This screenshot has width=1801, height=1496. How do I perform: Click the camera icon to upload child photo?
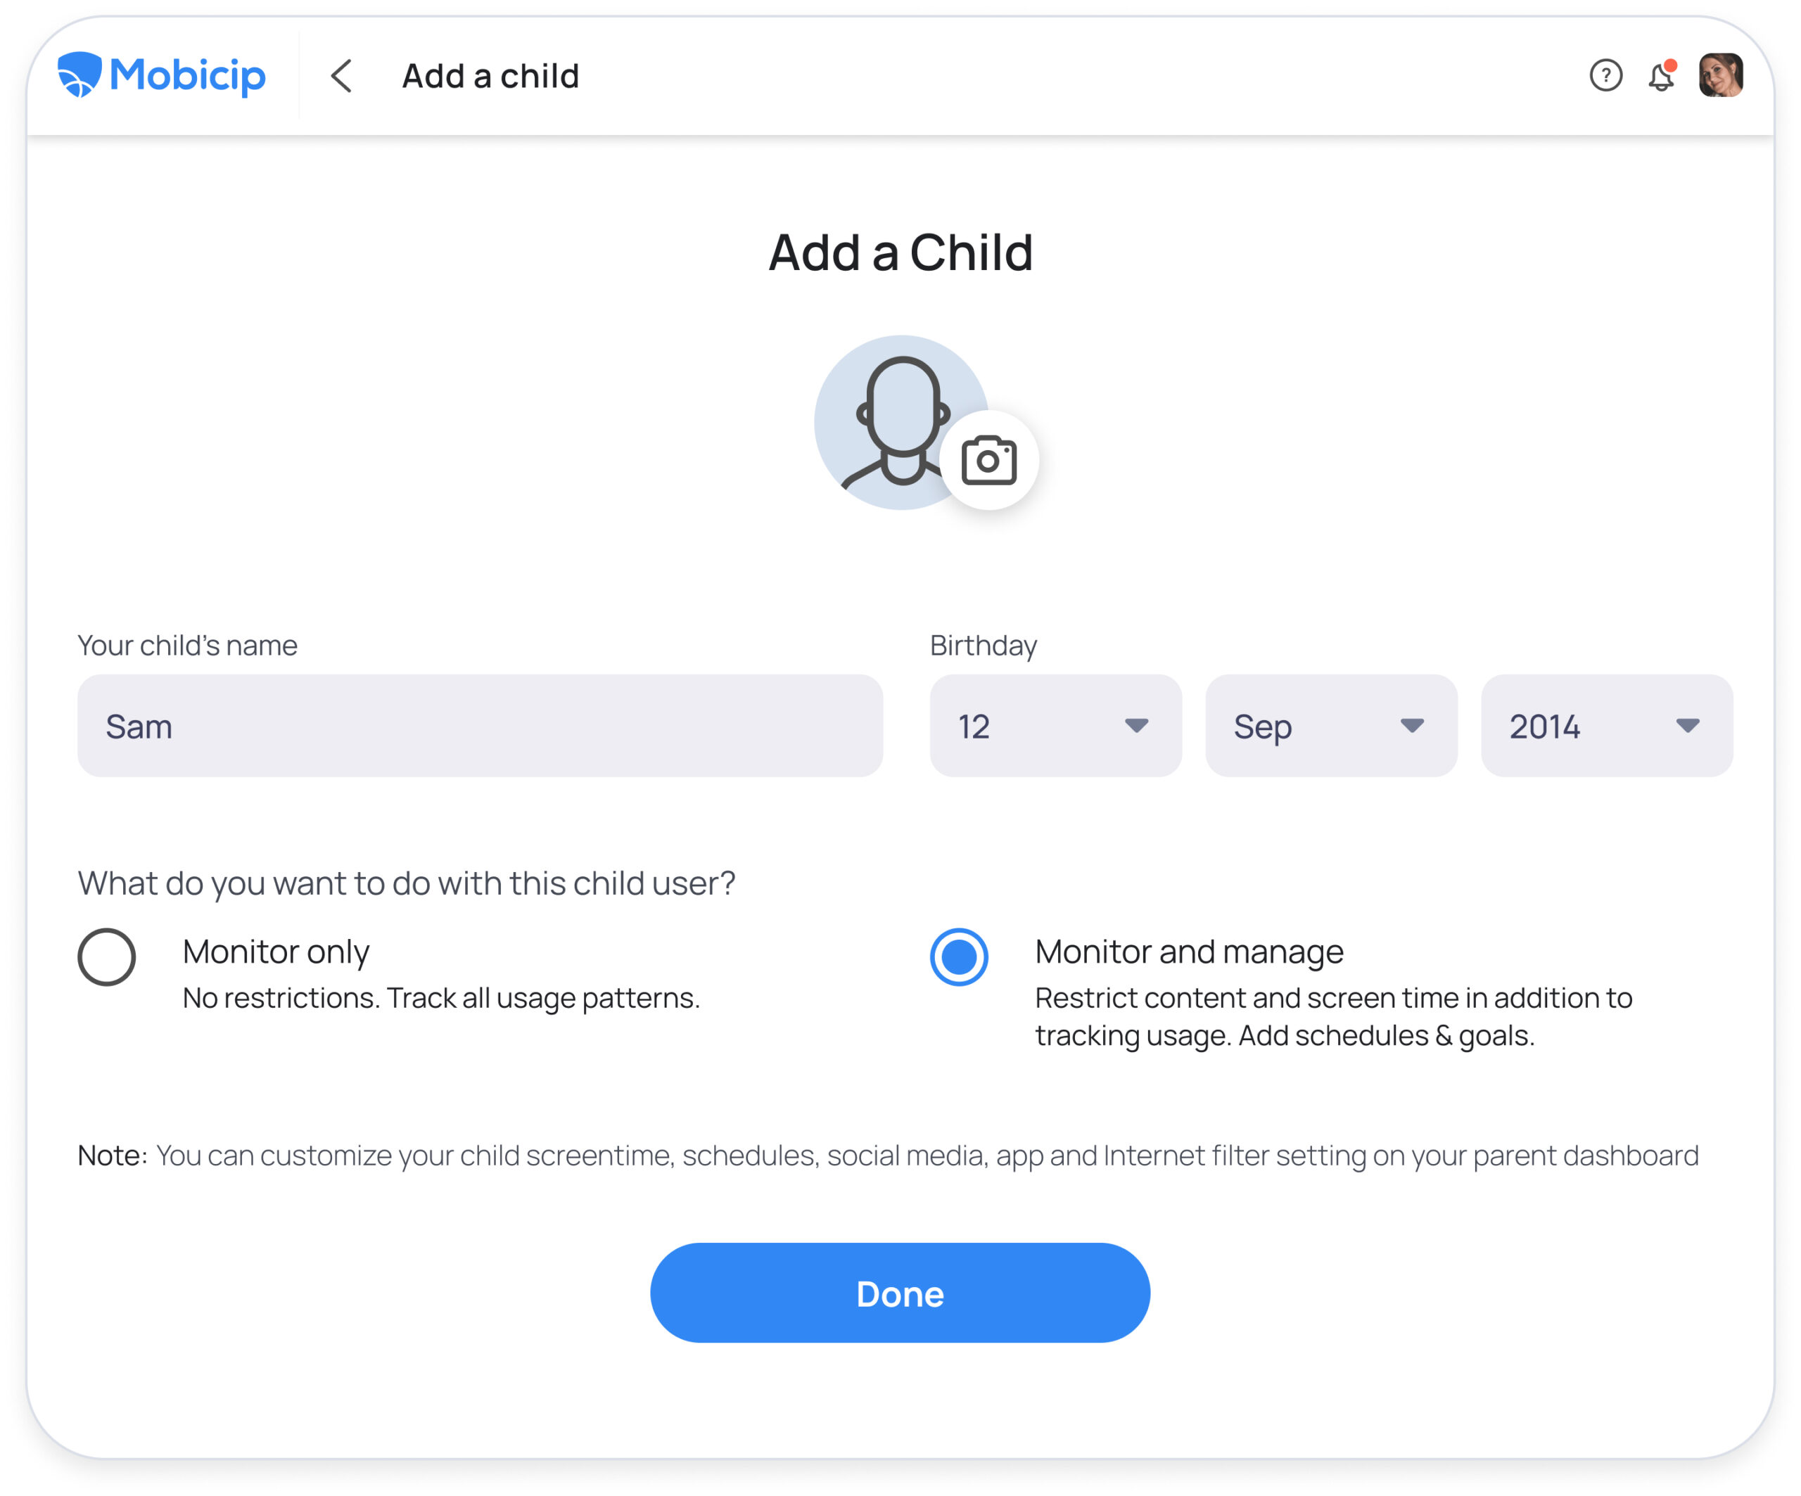[988, 461]
